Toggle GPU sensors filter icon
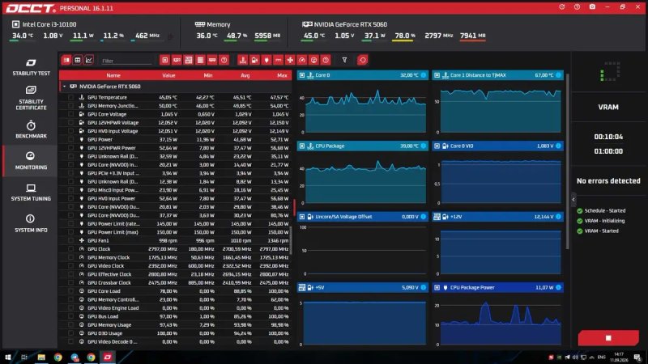 point(177,60)
